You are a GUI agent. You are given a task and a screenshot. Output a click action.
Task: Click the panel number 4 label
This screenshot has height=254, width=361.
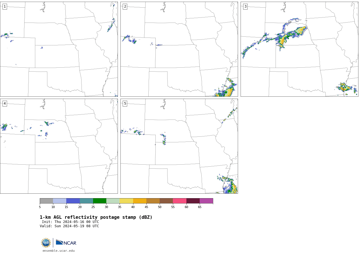pos(5,103)
